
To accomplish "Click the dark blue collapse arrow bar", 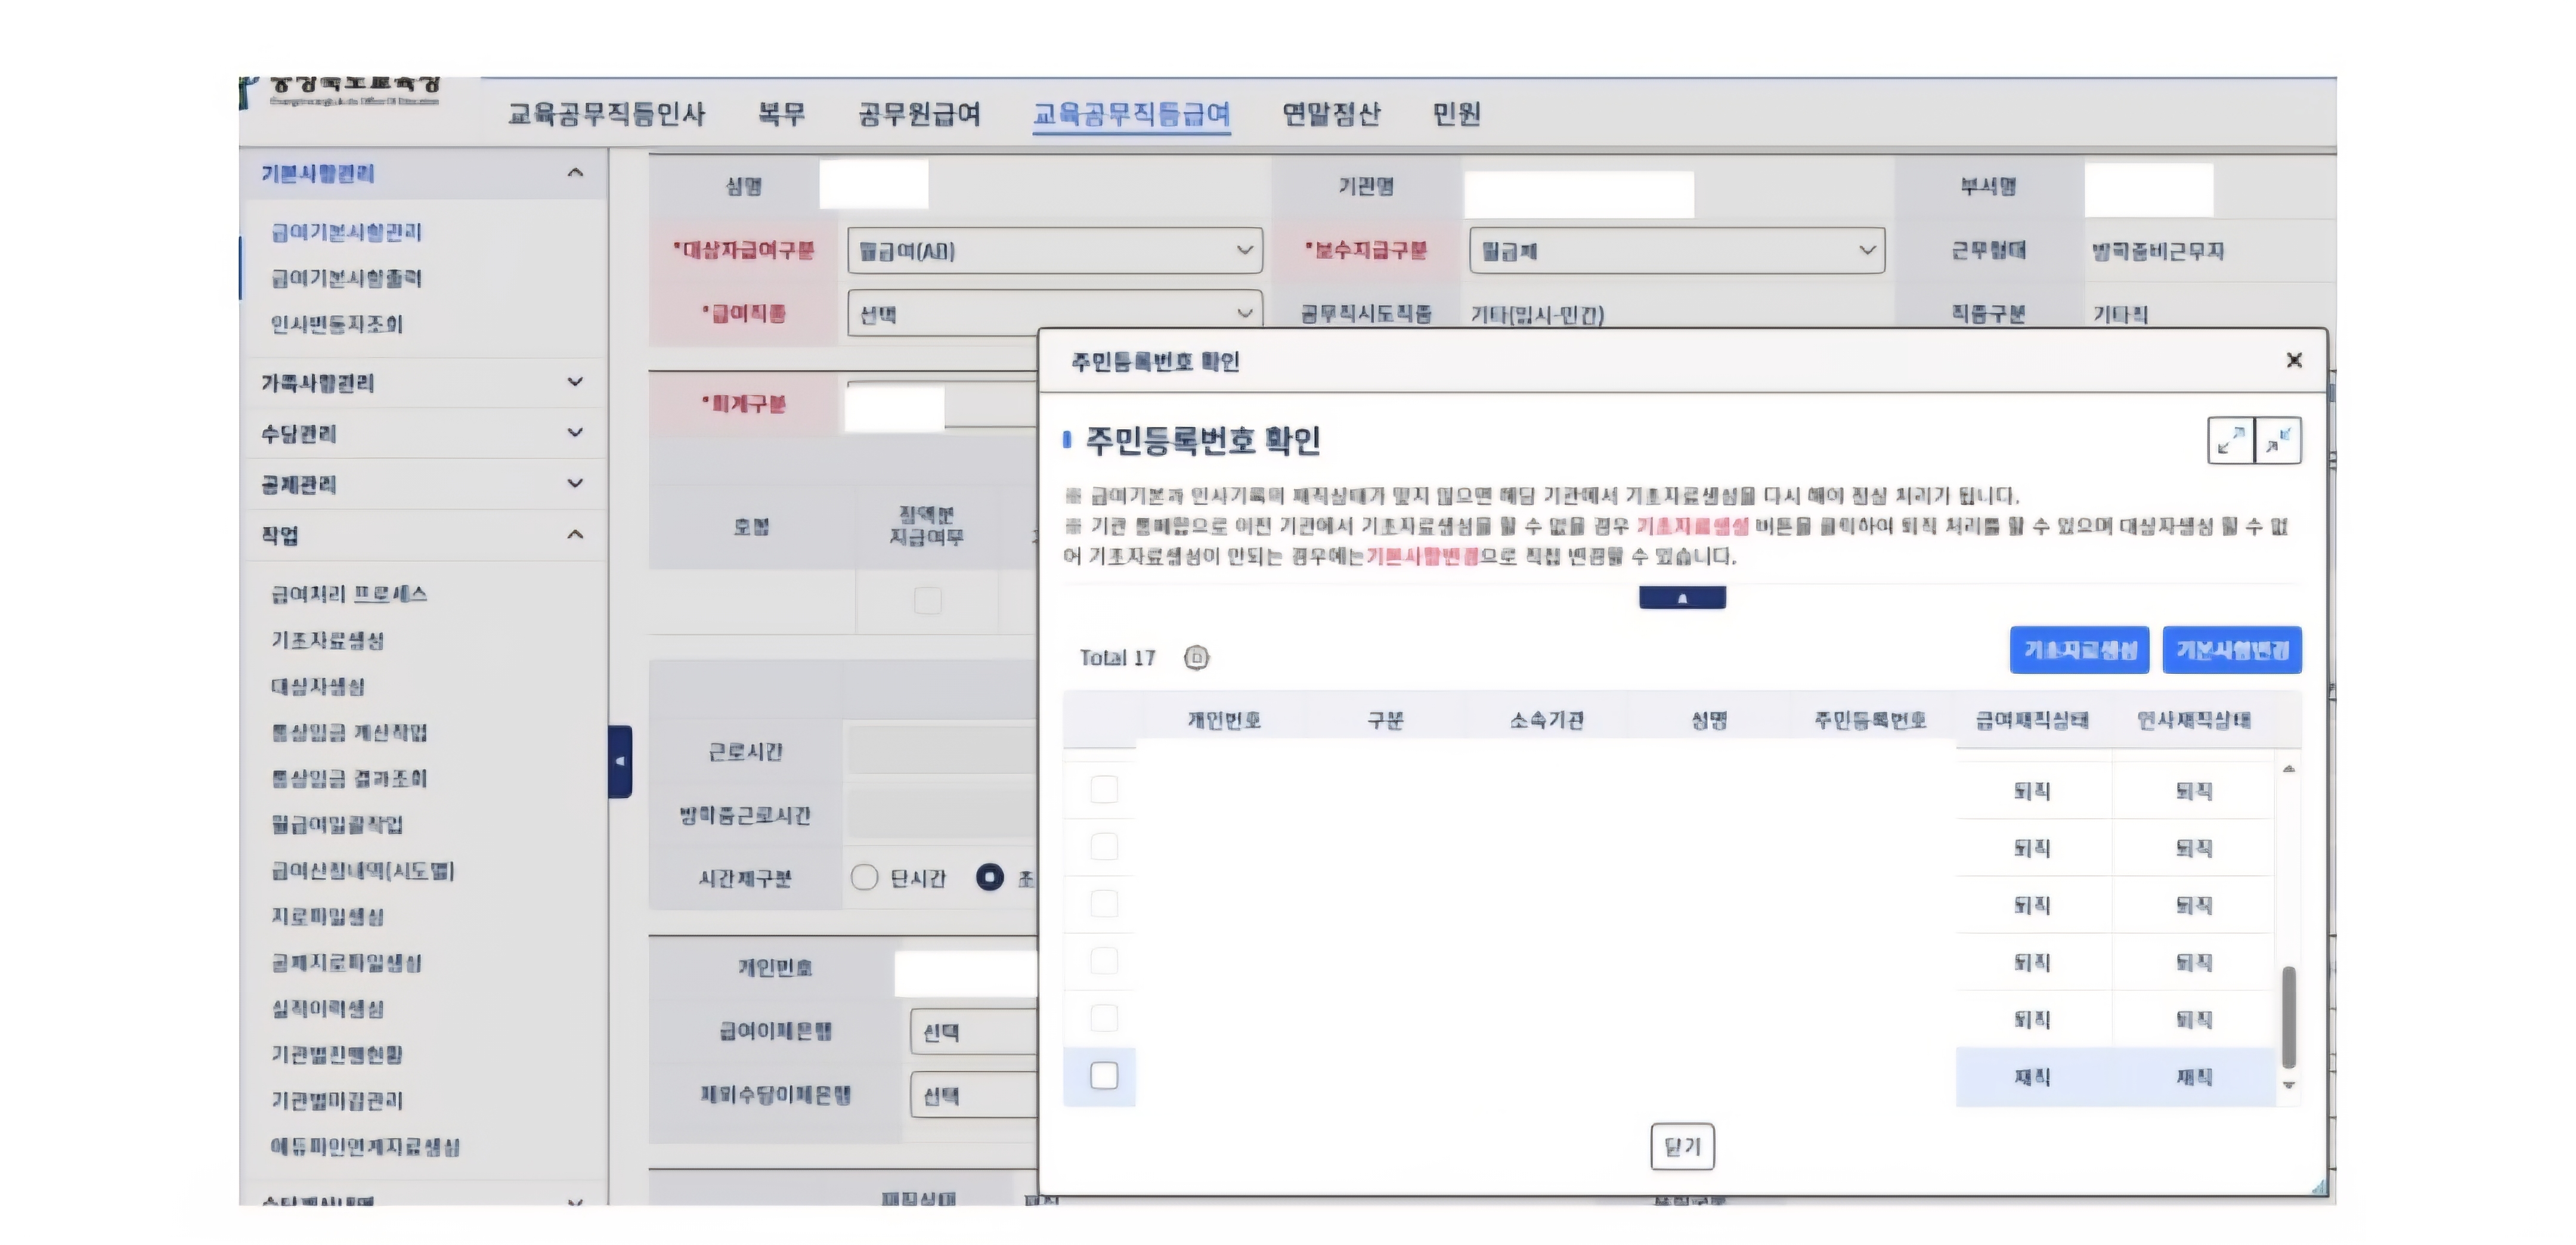I will (1682, 598).
